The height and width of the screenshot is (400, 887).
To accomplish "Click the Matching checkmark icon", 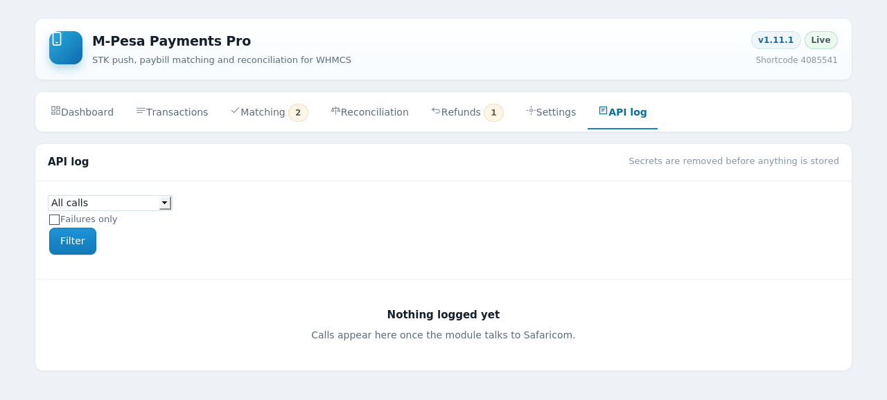I will click(x=235, y=110).
